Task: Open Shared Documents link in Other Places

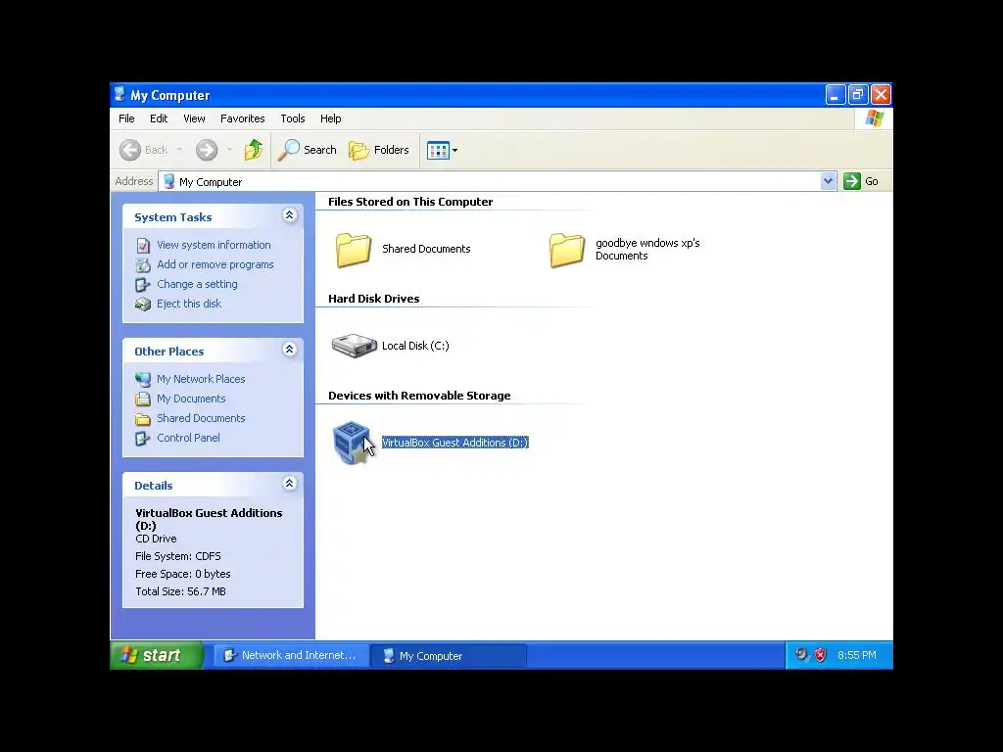Action: [201, 418]
